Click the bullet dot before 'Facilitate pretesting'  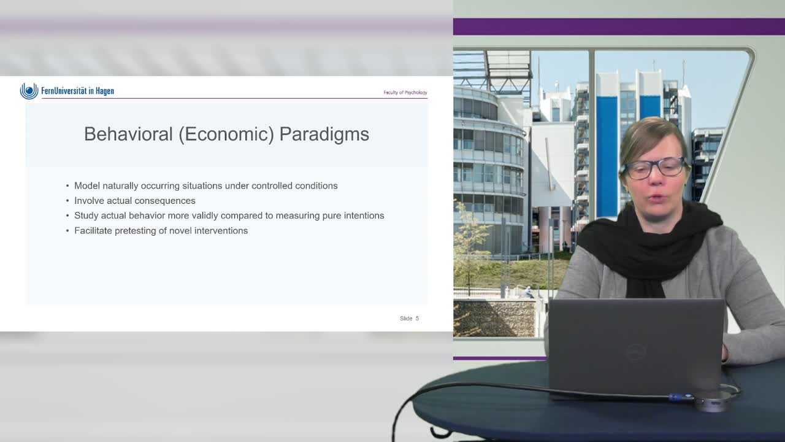click(67, 231)
